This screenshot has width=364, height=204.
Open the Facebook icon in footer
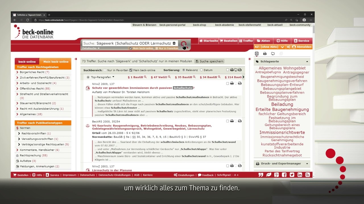[284, 175]
